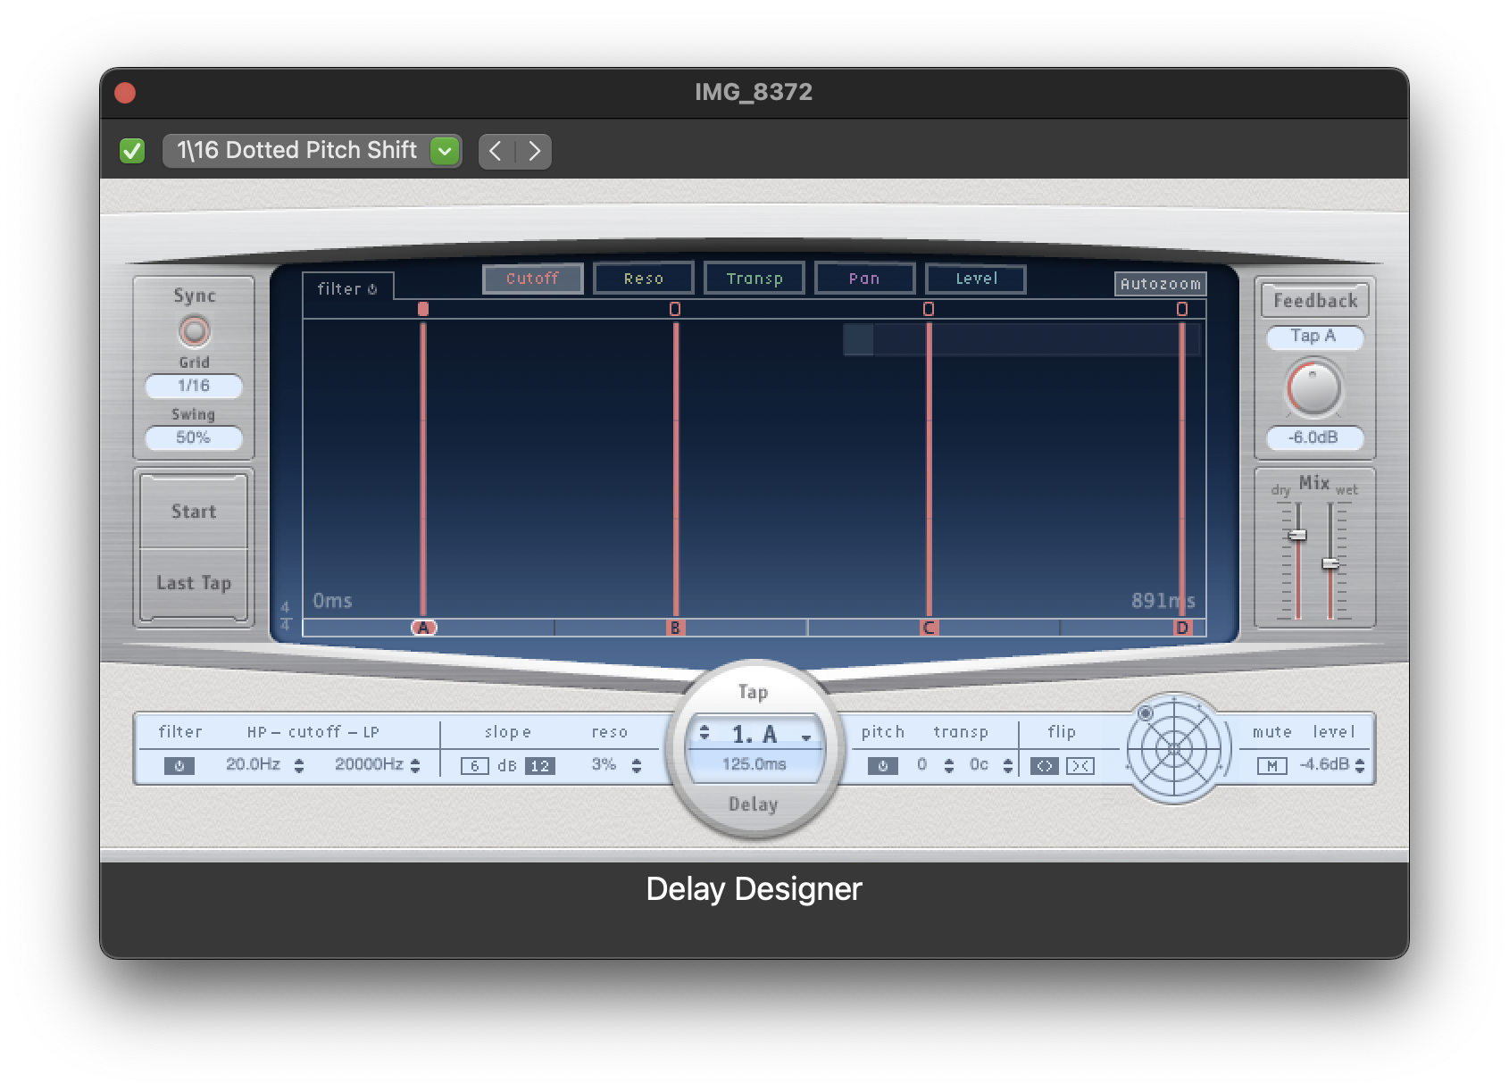The image size is (1509, 1091).
Task: Click the Last Tap pad
Action: tap(194, 583)
